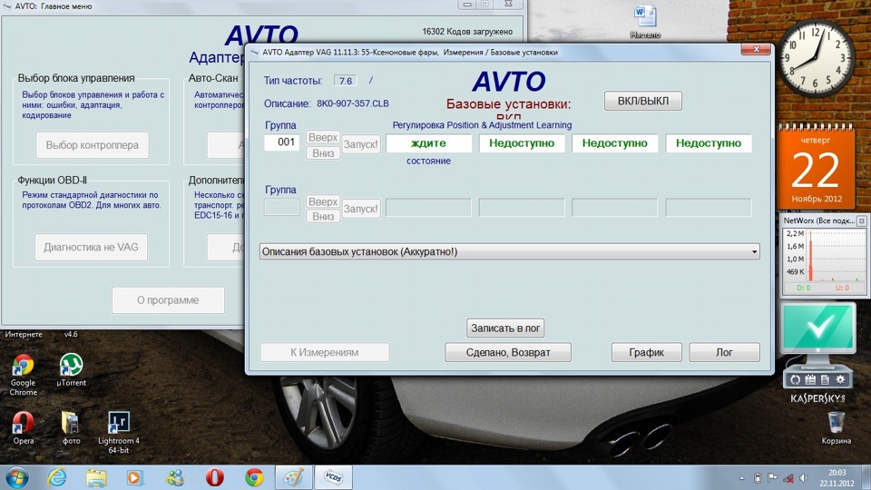Click description 8K0-907-357.CLB text
The height and width of the screenshot is (490, 871).
point(353,103)
